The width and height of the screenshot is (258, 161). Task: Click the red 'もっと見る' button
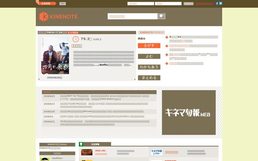pos(73,33)
